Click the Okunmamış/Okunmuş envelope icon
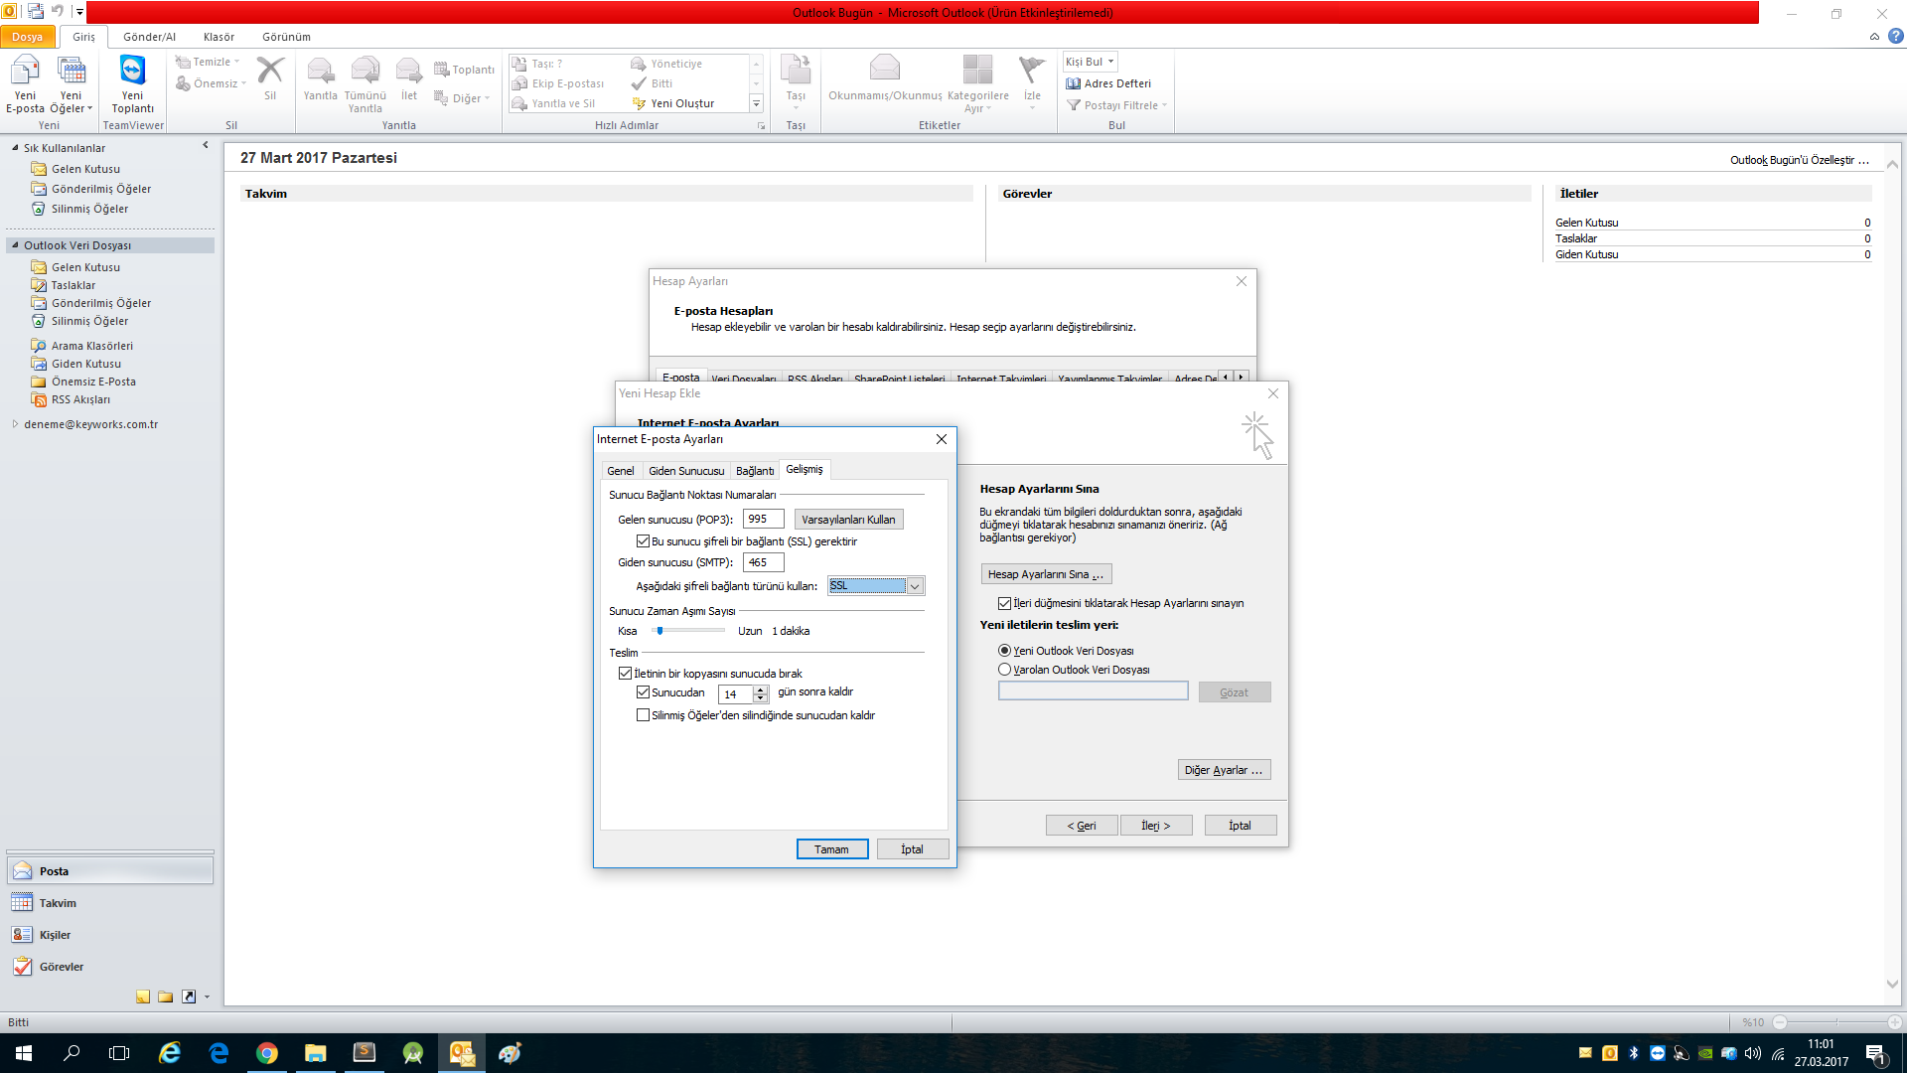 click(885, 78)
